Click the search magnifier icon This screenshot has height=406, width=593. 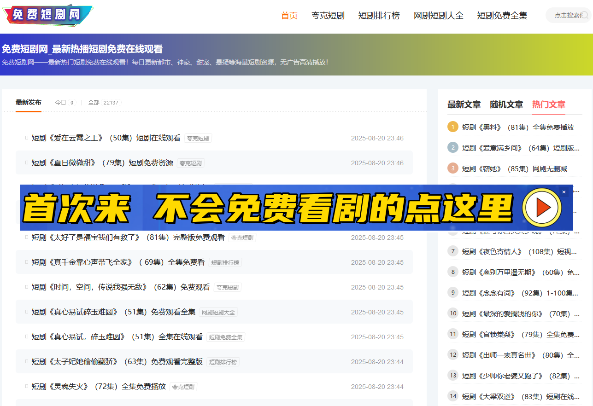tap(585, 15)
